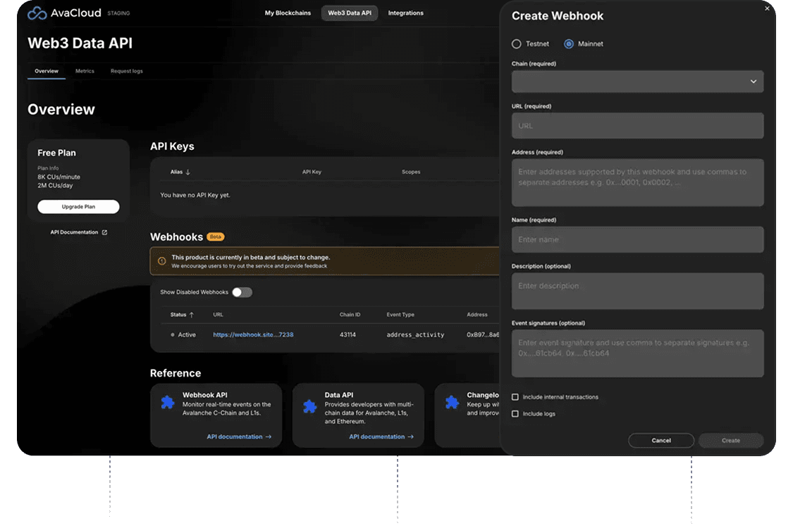Click the Cancel button

[661, 441]
